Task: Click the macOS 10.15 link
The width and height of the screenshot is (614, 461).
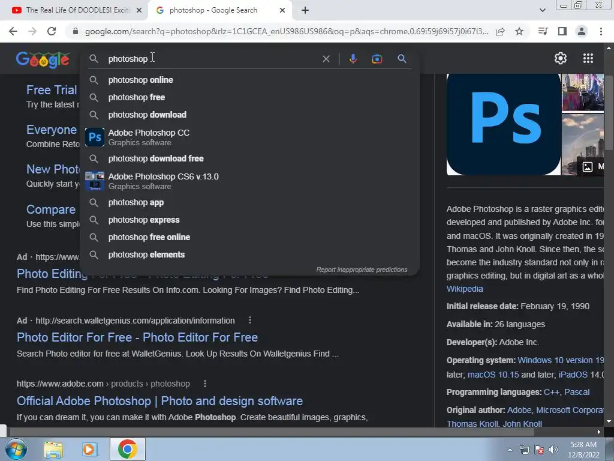Action: pyautogui.click(x=493, y=375)
